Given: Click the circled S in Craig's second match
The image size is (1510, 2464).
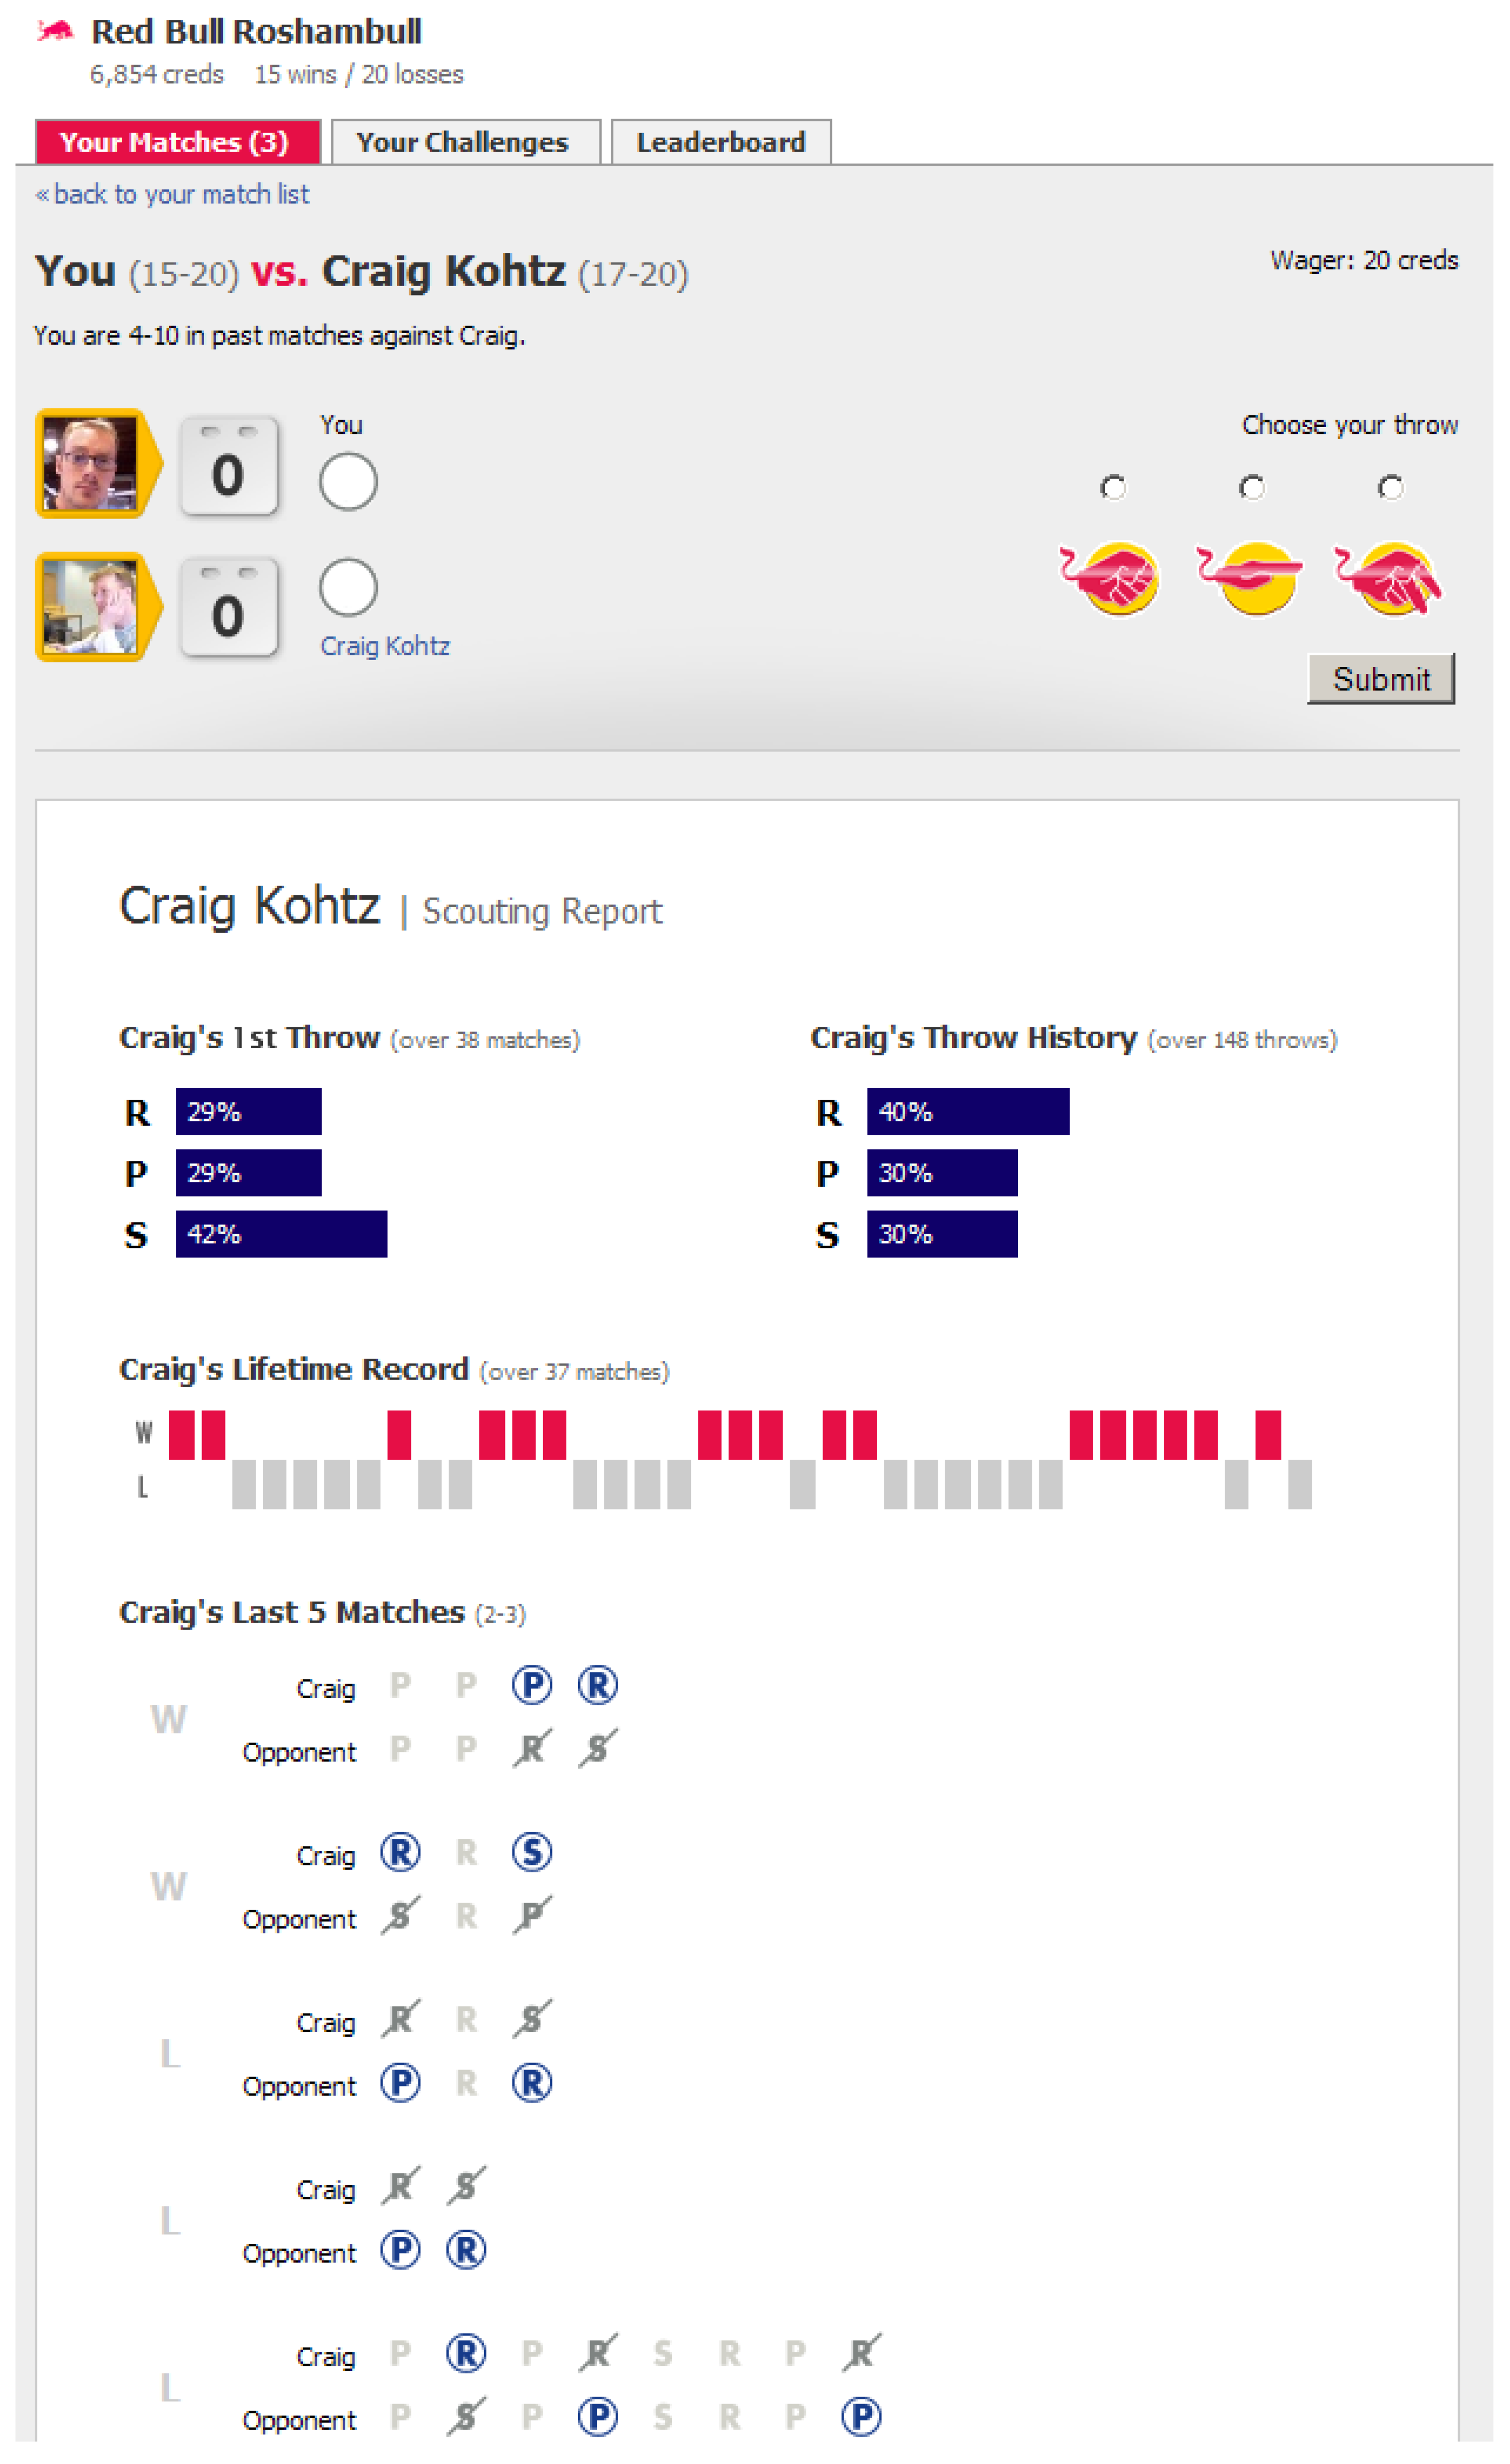Looking at the screenshot, I should (531, 1852).
